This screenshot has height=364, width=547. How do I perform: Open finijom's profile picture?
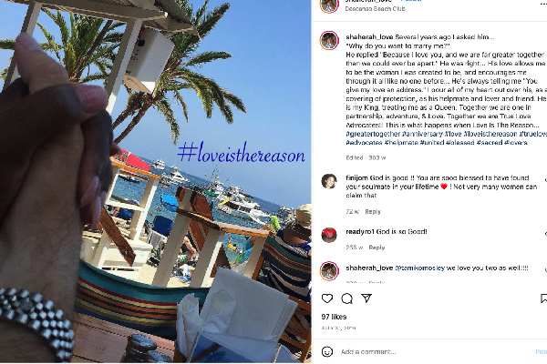(x=329, y=181)
